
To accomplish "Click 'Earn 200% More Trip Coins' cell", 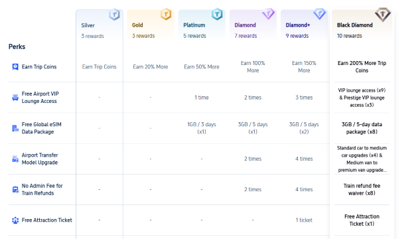I will click(x=362, y=67).
